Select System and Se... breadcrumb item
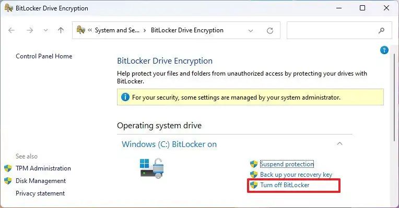399x208 pixels. [x=117, y=30]
